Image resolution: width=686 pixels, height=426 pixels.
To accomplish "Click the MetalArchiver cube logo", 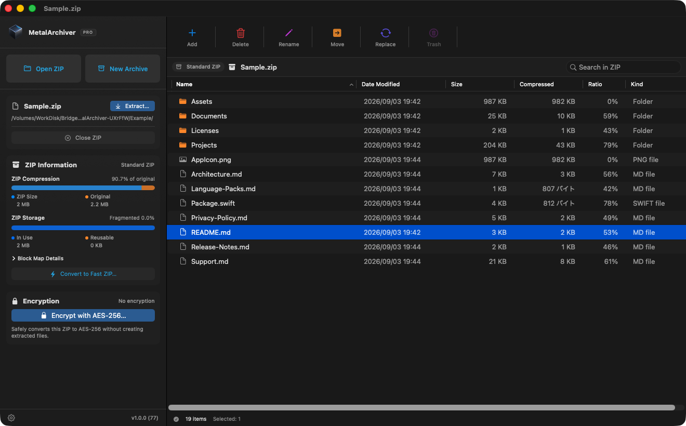I will pyautogui.click(x=16, y=32).
